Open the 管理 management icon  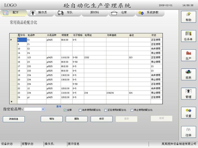point(188,91)
